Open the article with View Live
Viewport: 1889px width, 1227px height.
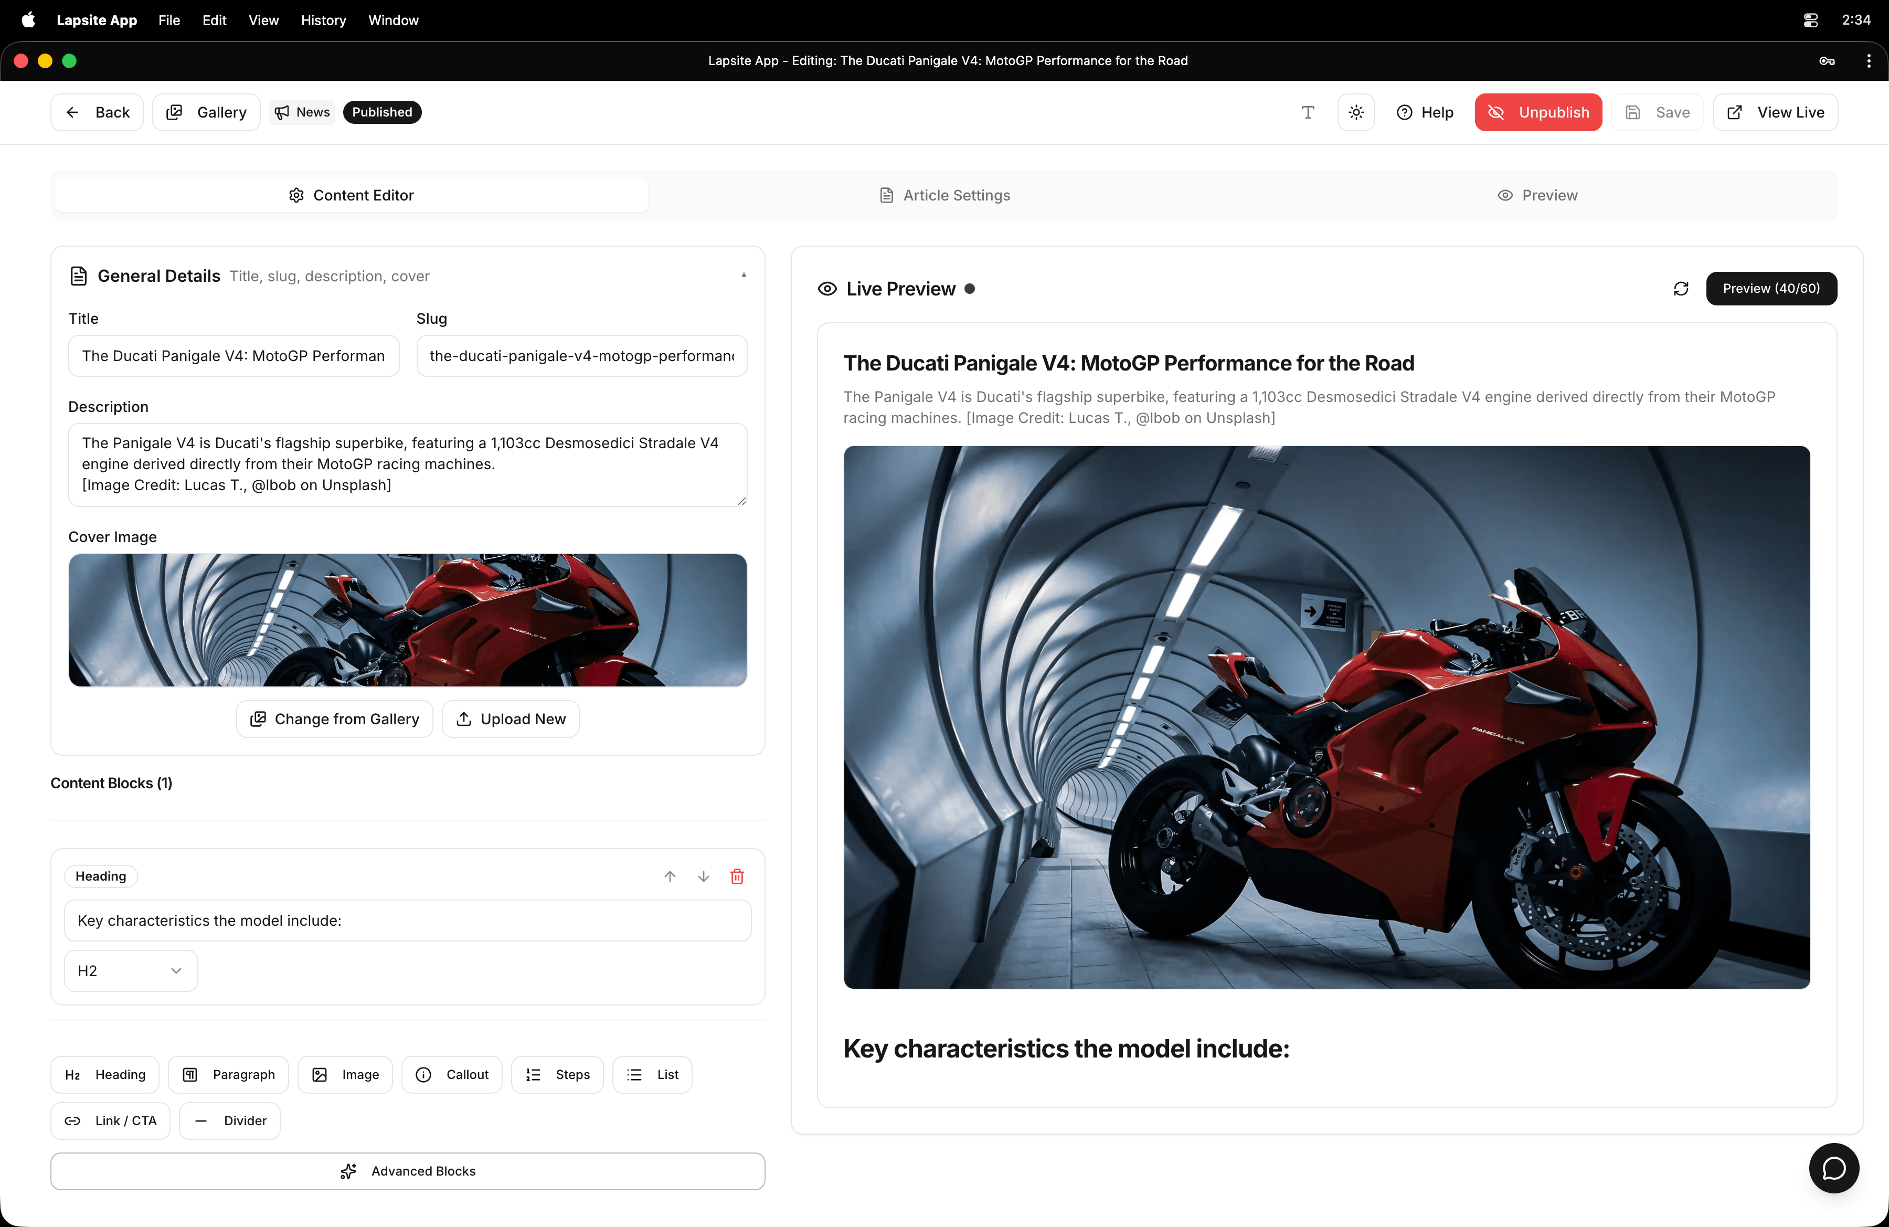[1776, 112]
